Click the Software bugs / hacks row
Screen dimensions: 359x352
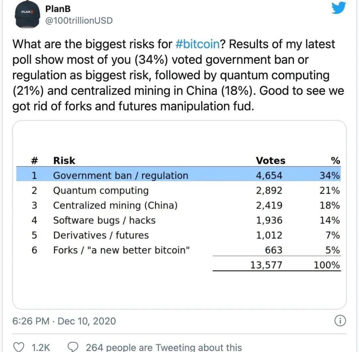(104, 220)
